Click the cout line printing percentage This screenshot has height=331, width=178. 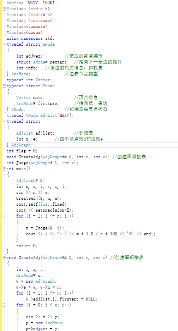(x=90, y=234)
